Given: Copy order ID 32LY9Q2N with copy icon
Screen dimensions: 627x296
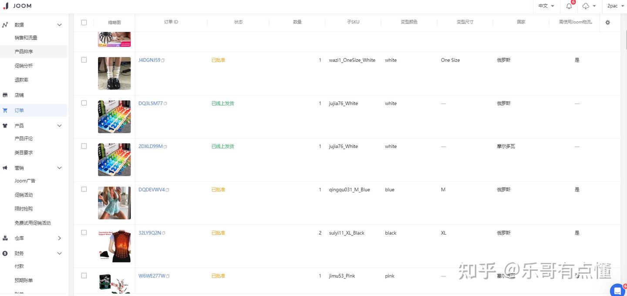Looking at the screenshot, I should coord(164,233).
